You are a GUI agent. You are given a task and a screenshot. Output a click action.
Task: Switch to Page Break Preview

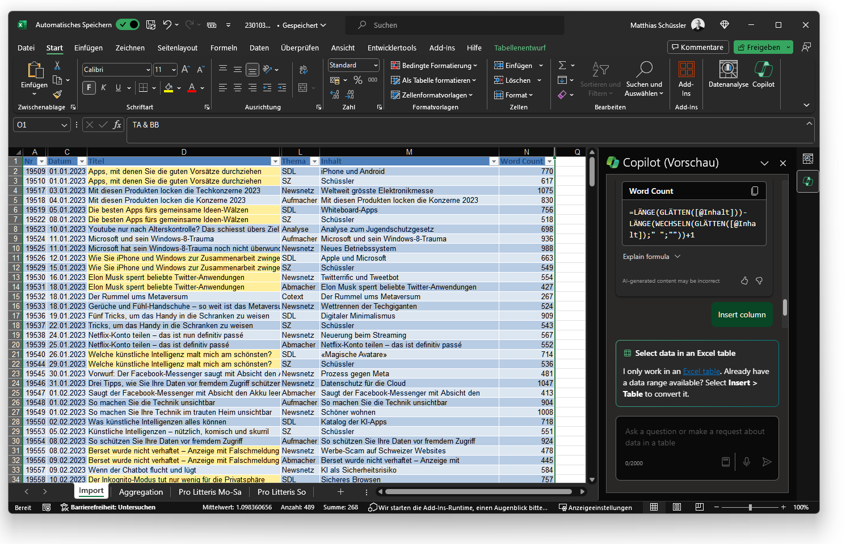click(700, 507)
